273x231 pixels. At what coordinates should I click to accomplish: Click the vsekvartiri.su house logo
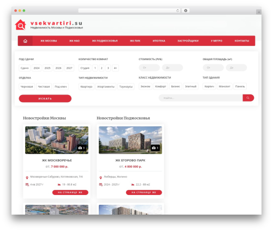(x=20, y=25)
